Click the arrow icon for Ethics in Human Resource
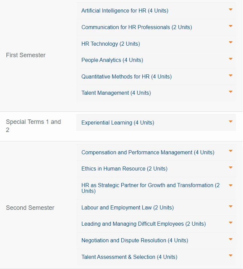Image resolution: width=243 pixels, height=269 pixels. click(x=230, y=167)
